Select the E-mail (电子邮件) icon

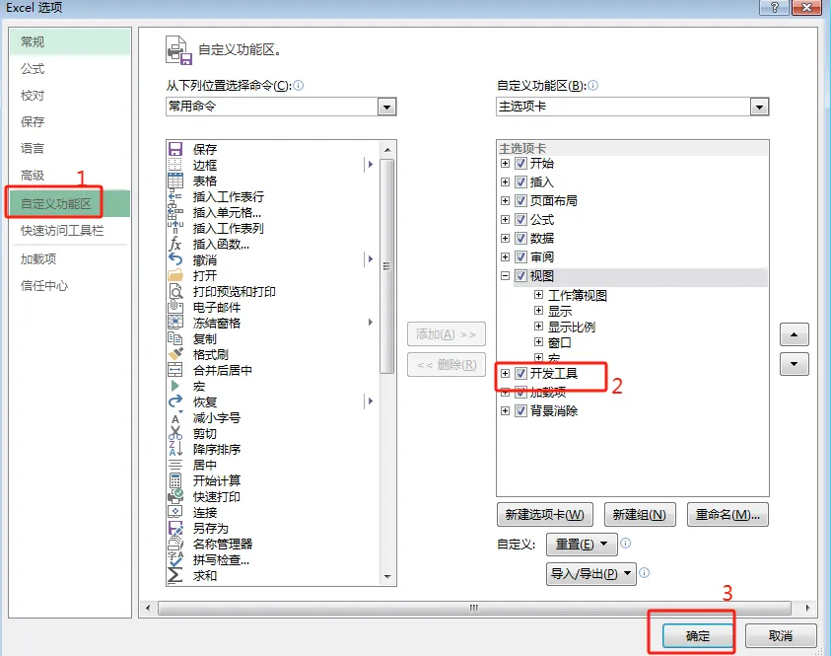pos(175,307)
